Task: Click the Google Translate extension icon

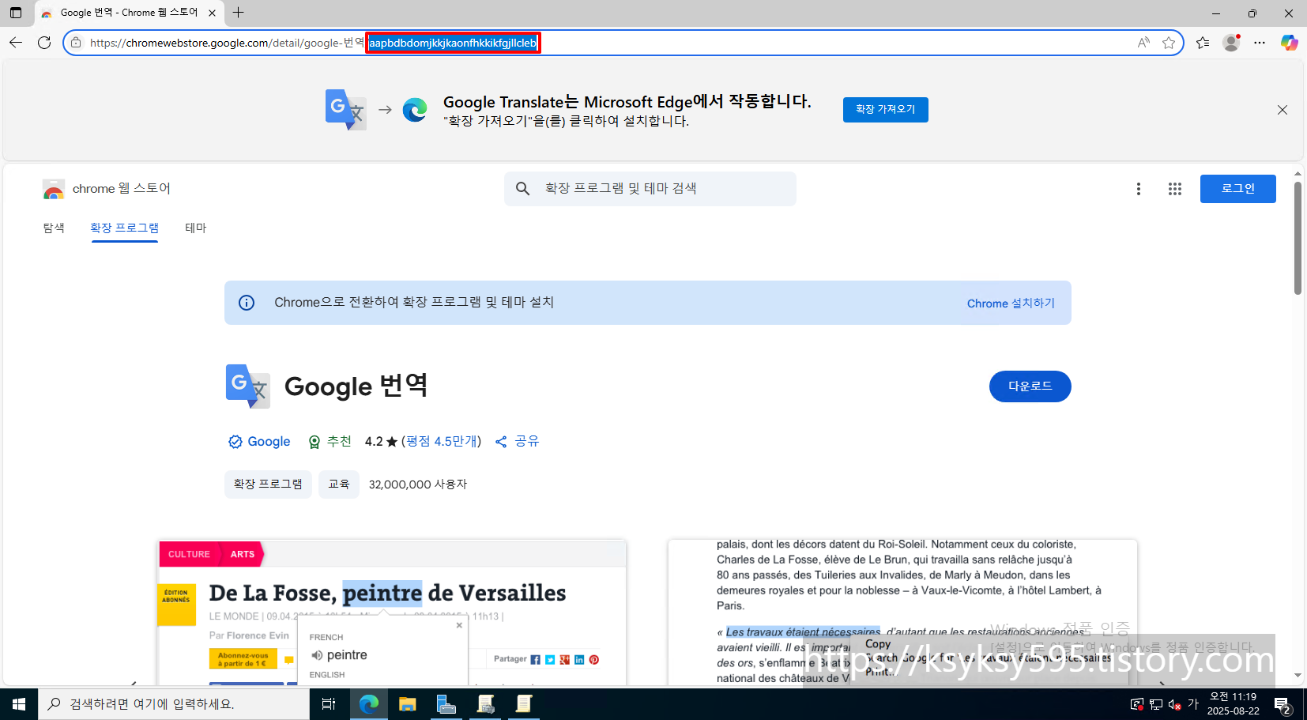Action: [x=248, y=386]
